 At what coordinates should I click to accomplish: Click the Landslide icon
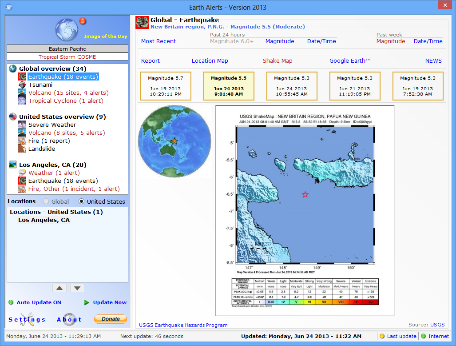pos(22,149)
